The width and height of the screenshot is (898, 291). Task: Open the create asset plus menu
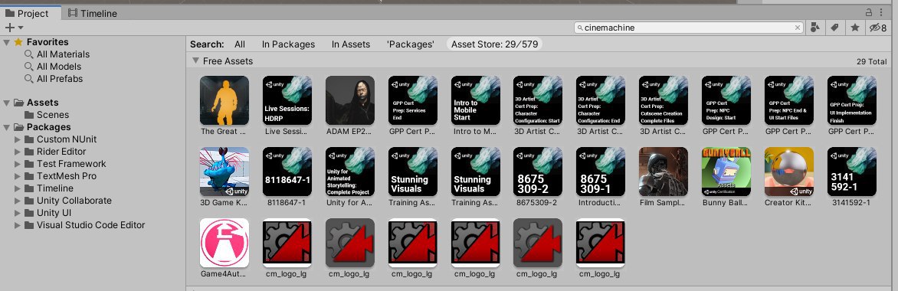(x=14, y=28)
